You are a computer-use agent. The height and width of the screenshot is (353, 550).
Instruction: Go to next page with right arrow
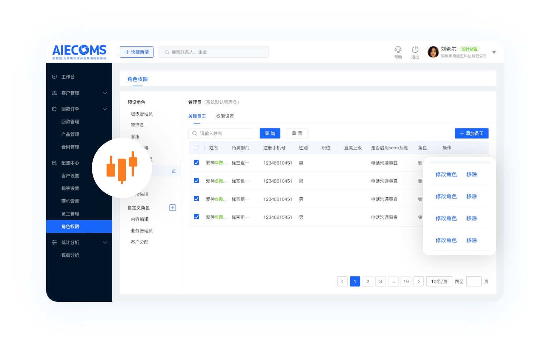coord(418,281)
